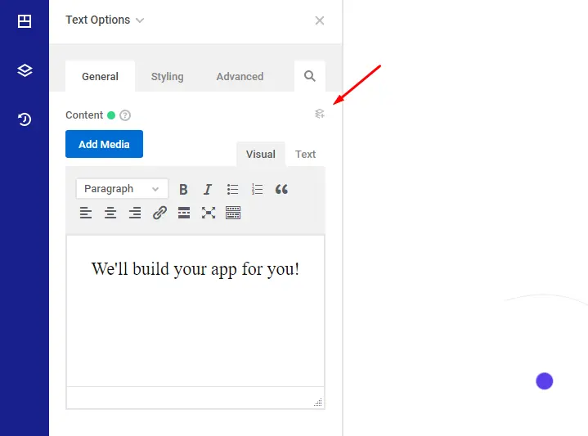
Task: Click the insert link icon
Action: click(159, 213)
